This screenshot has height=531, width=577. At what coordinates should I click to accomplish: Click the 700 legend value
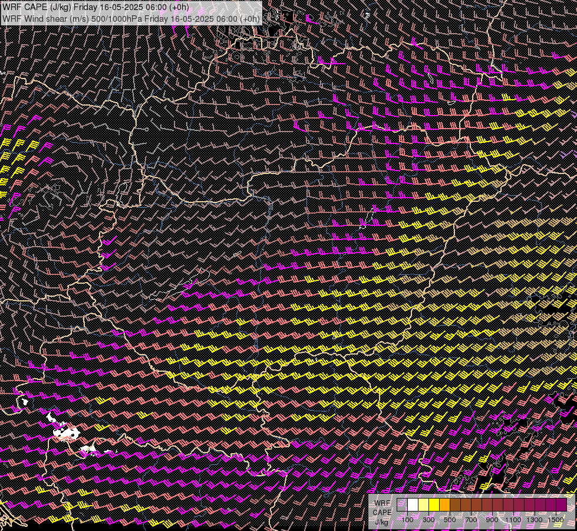click(471, 520)
